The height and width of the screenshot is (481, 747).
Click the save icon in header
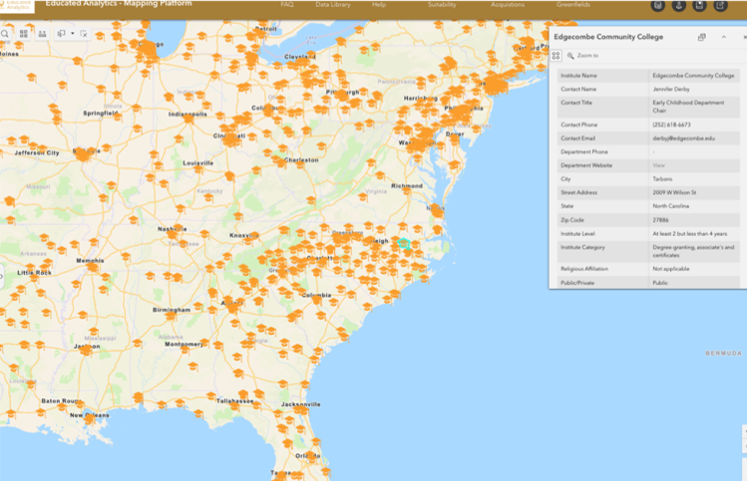(x=700, y=6)
